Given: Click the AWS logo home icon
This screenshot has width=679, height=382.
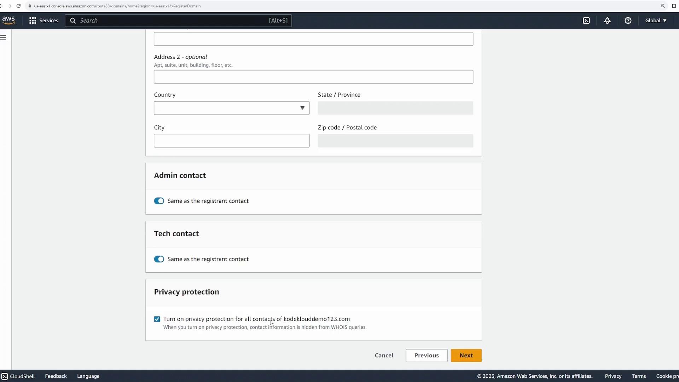Looking at the screenshot, I should coord(8,21).
